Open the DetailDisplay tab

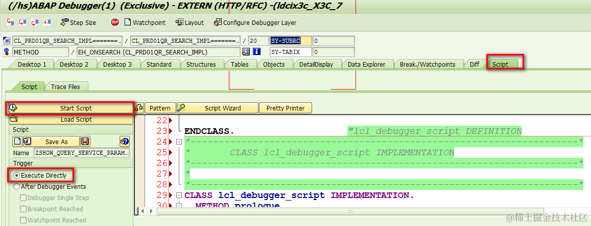pyautogui.click(x=316, y=64)
